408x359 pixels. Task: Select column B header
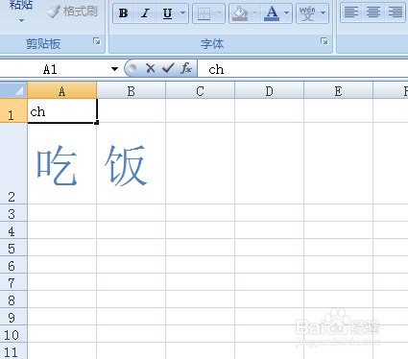click(x=132, y=91)
